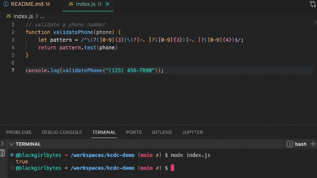
Task: Open the JUPYTER panel tab
Action: click(x=192, y=132)
